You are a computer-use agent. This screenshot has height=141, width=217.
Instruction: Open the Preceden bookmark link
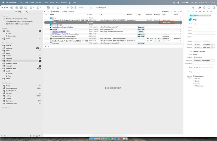[56, 43]
